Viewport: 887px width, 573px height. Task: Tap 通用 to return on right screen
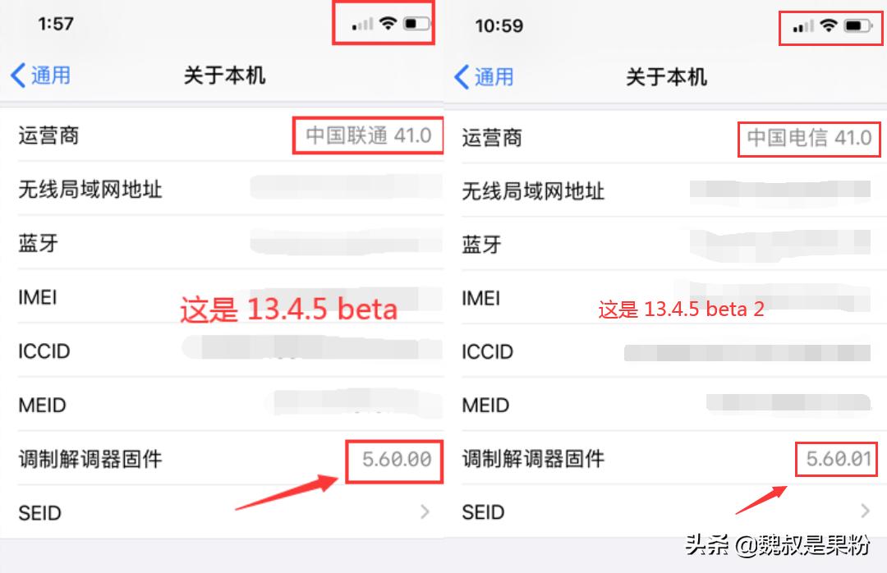[493, 77]
